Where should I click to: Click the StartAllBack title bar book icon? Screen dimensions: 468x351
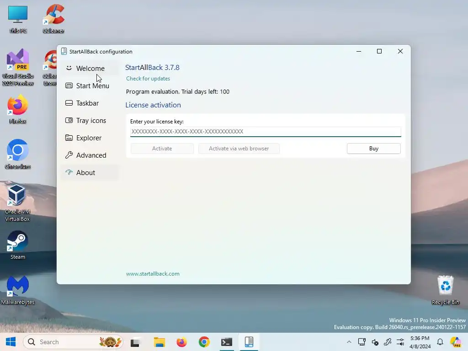pyautogui.click(x=64, y=51)
